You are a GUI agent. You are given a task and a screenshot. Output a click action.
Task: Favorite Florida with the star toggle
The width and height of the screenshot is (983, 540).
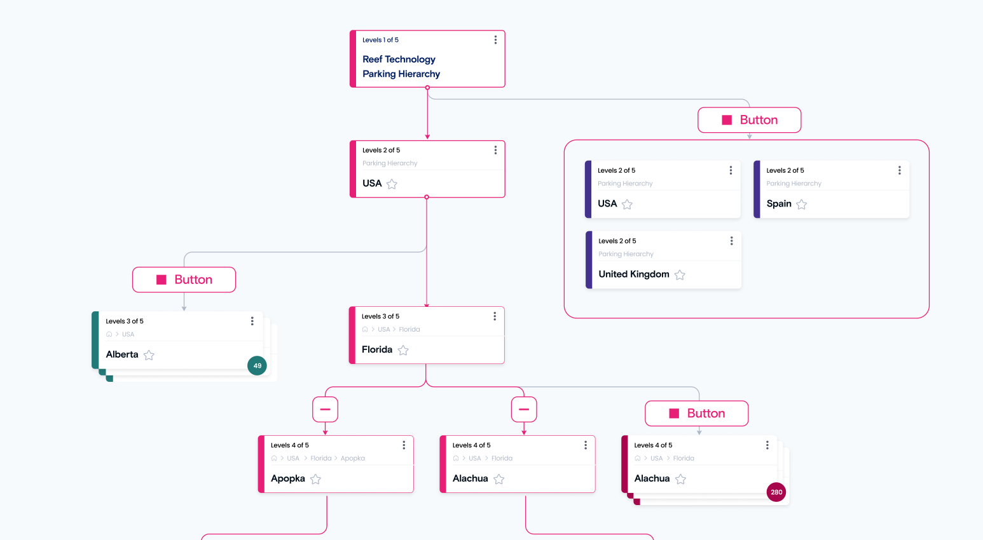403,350
